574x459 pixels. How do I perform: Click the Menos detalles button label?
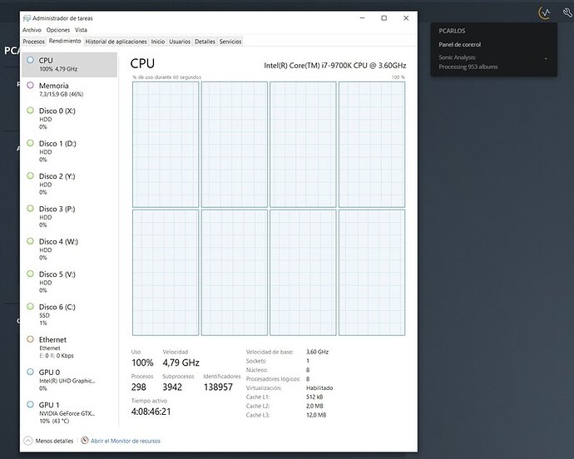54,441
